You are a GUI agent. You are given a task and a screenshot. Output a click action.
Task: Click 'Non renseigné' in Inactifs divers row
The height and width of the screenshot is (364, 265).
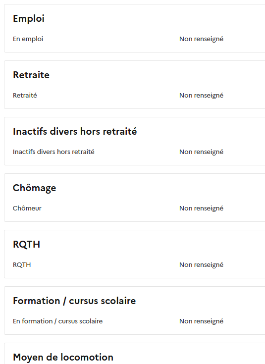coord(201,152)
